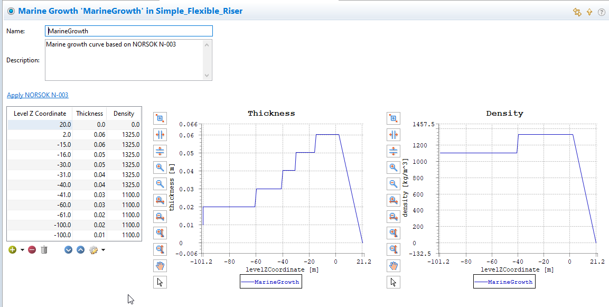Open help via the question mark icon

click(x=601, y=12)
